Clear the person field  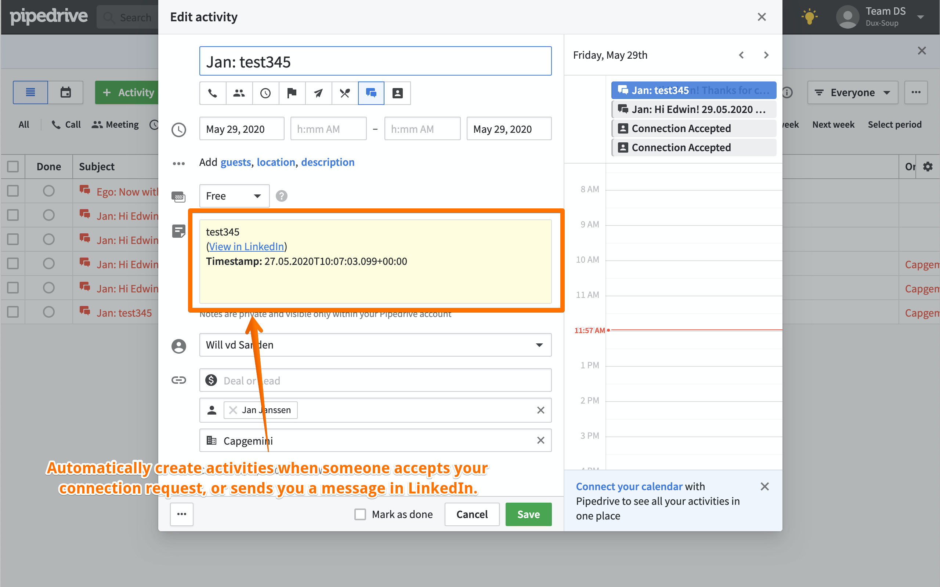(540, 410)
